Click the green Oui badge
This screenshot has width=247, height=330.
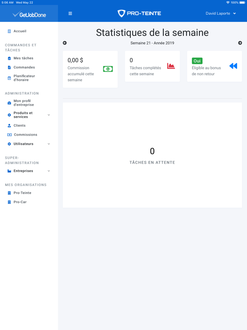(197, 61)
